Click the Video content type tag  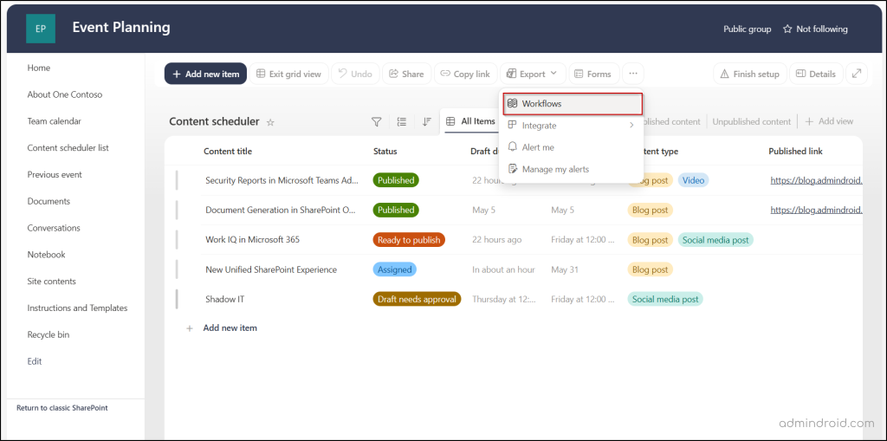pyautogui.click(x=694, y=180)
